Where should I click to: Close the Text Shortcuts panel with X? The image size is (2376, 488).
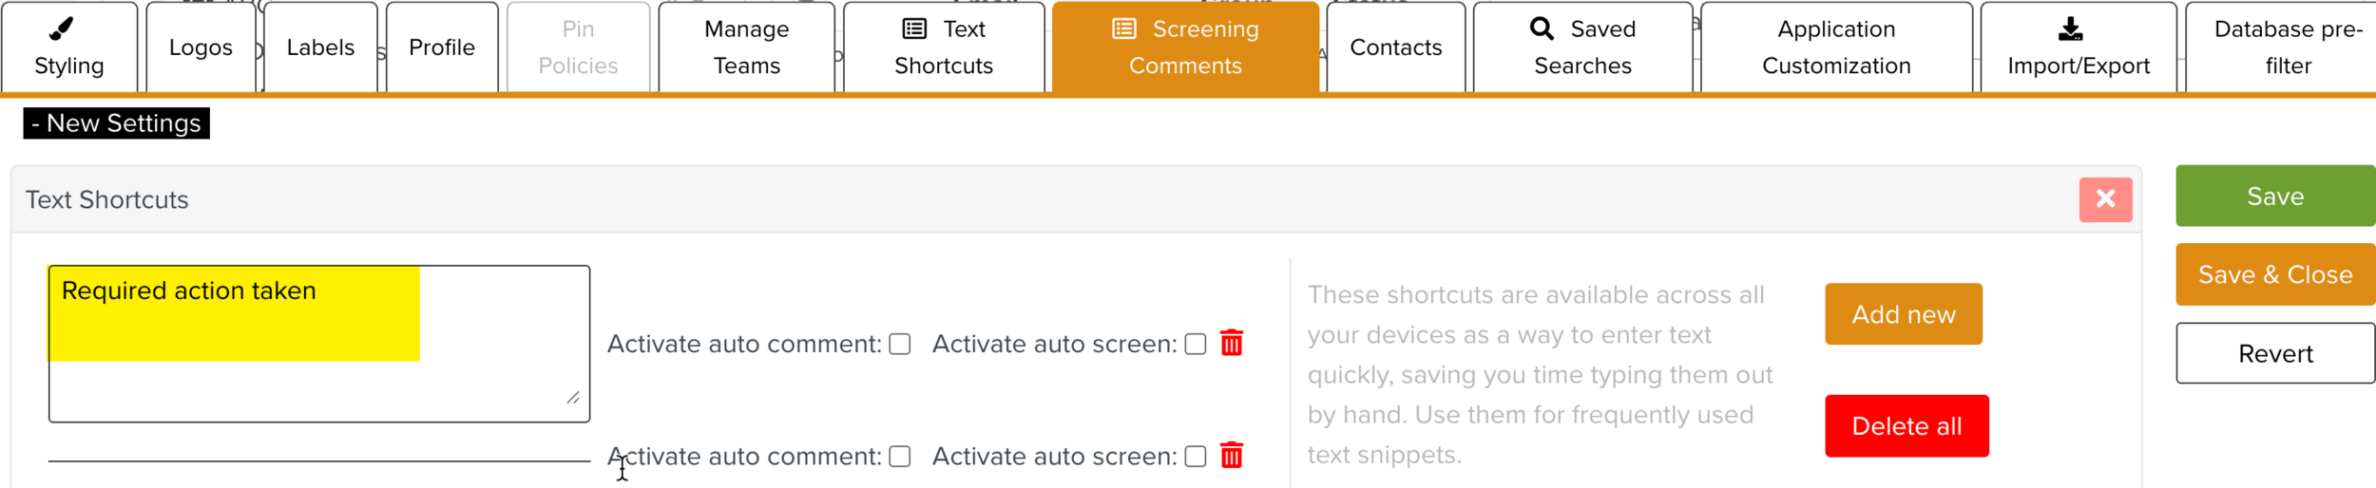[x=2105, y=199]
